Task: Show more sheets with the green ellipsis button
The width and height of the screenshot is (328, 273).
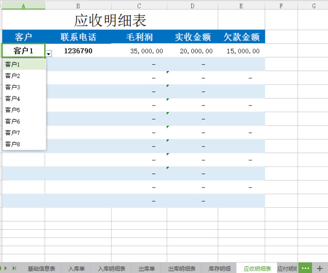Action: 305,268
